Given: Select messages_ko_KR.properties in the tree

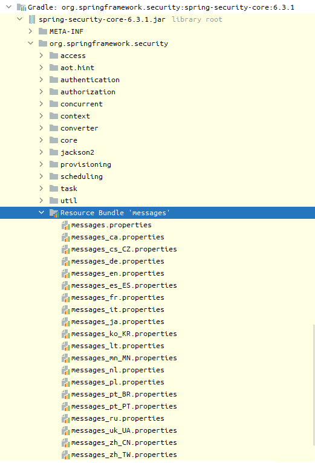Looking at the screenshot, I should (124, 334).
